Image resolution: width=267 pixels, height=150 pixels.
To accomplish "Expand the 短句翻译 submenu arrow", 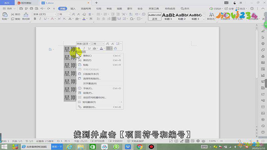I will (x=121, y=102).
